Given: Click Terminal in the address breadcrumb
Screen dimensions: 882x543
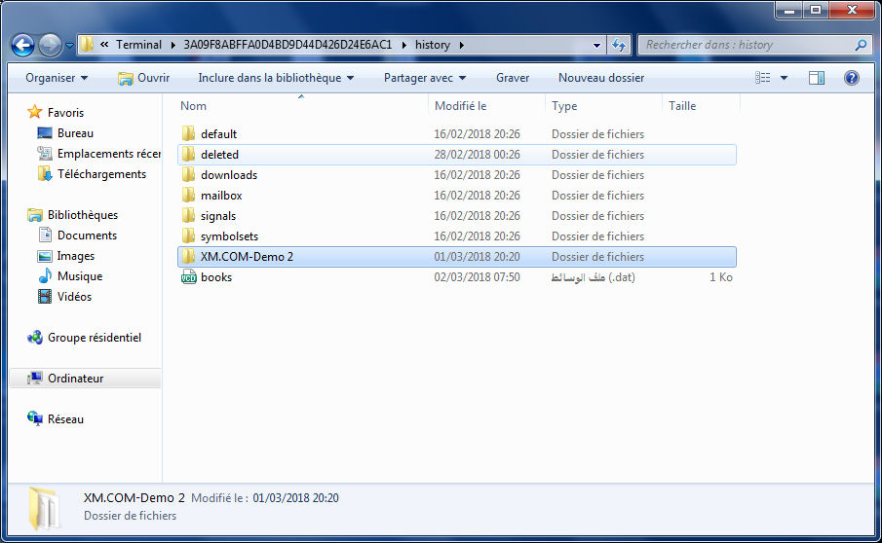Looking at the screenshot, I should 138,45.
